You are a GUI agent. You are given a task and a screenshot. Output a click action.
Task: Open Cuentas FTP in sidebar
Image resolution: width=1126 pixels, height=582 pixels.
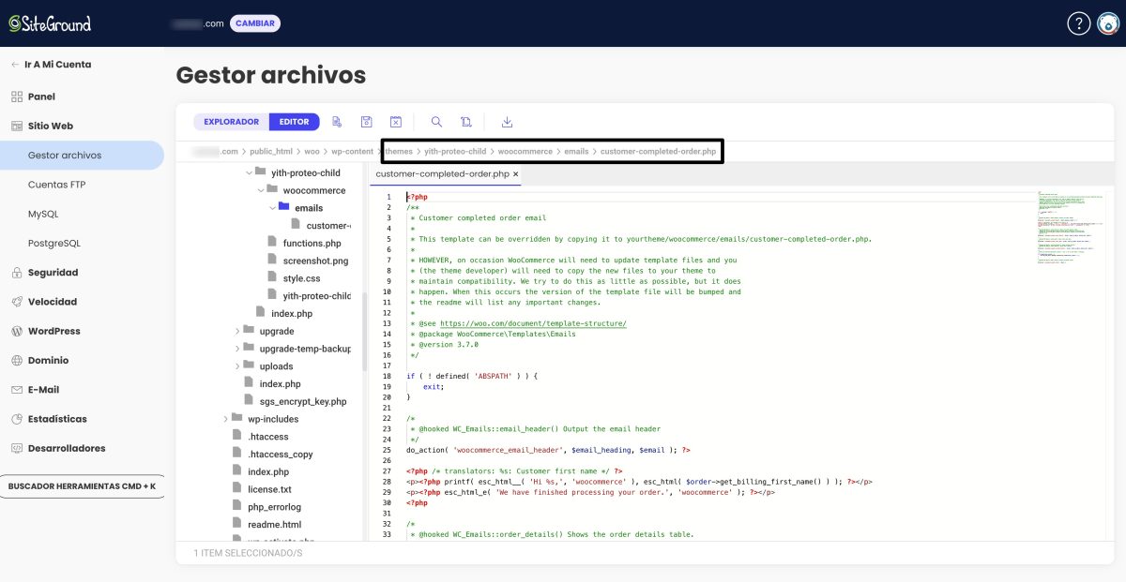[x=56, y=185]
